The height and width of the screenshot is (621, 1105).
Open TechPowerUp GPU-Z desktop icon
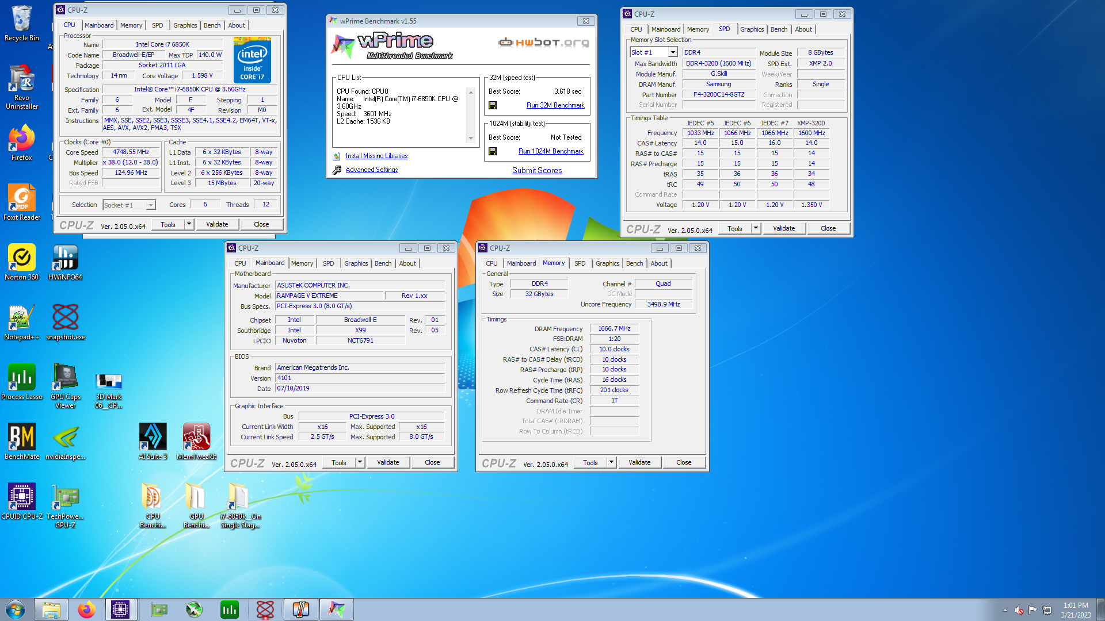point(65,505)
